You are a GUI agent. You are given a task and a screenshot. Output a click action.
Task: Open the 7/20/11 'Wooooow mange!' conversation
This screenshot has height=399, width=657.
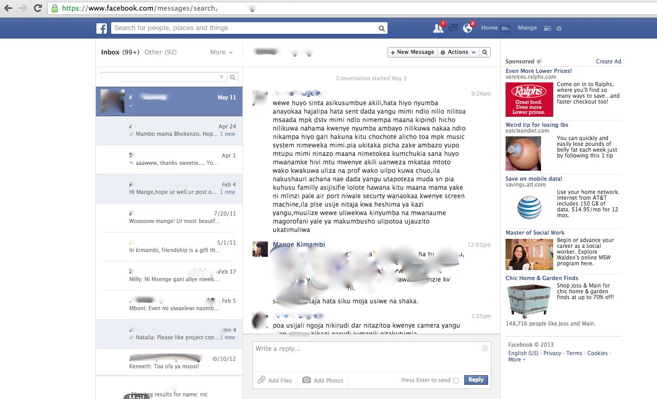pos(169,218)
